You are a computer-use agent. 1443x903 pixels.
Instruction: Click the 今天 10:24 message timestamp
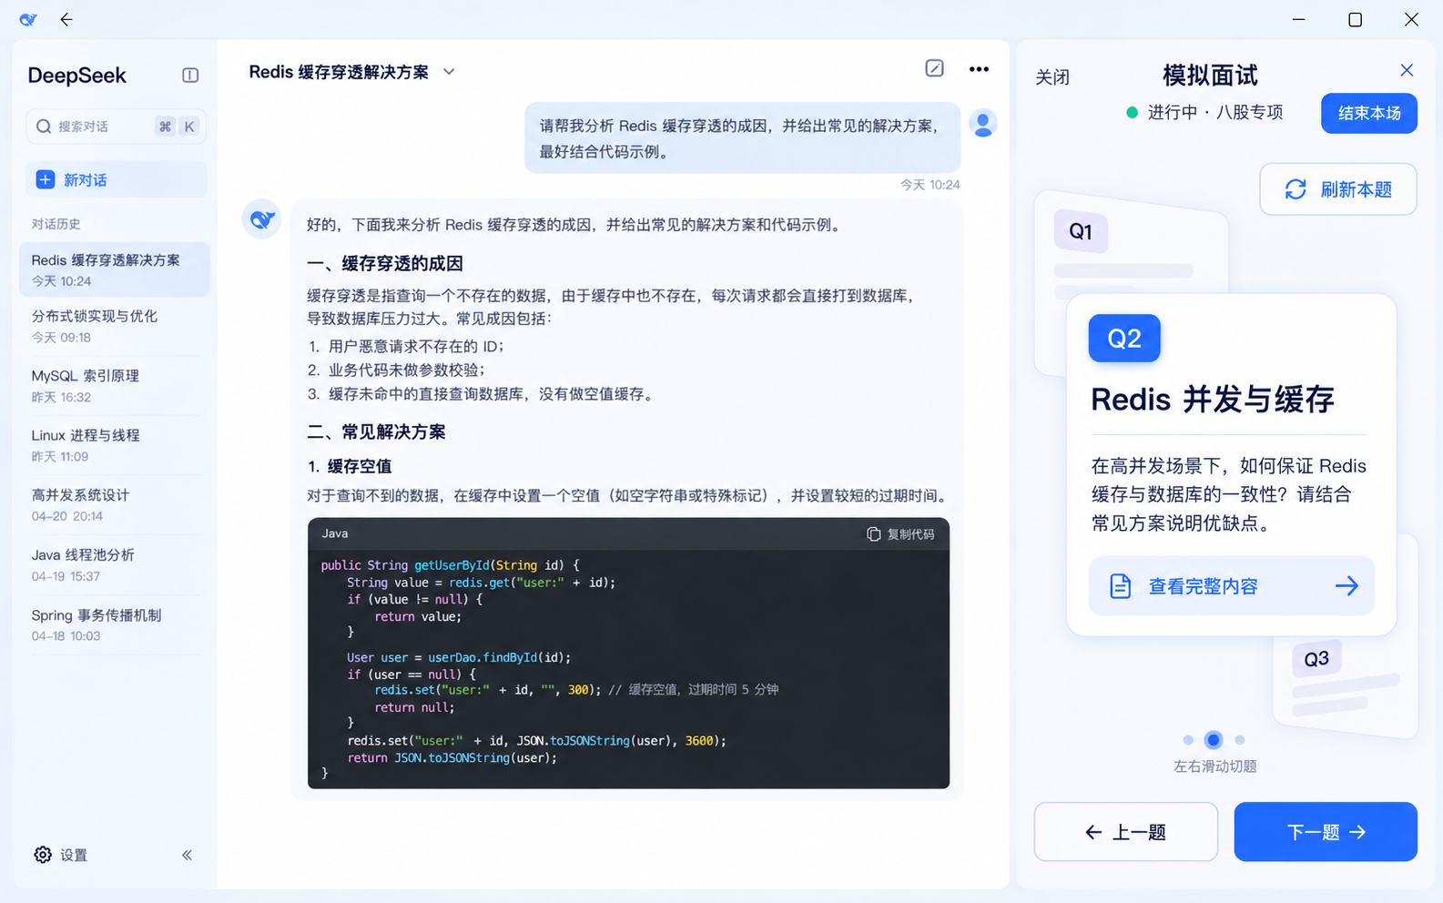(x=930, y=185)
